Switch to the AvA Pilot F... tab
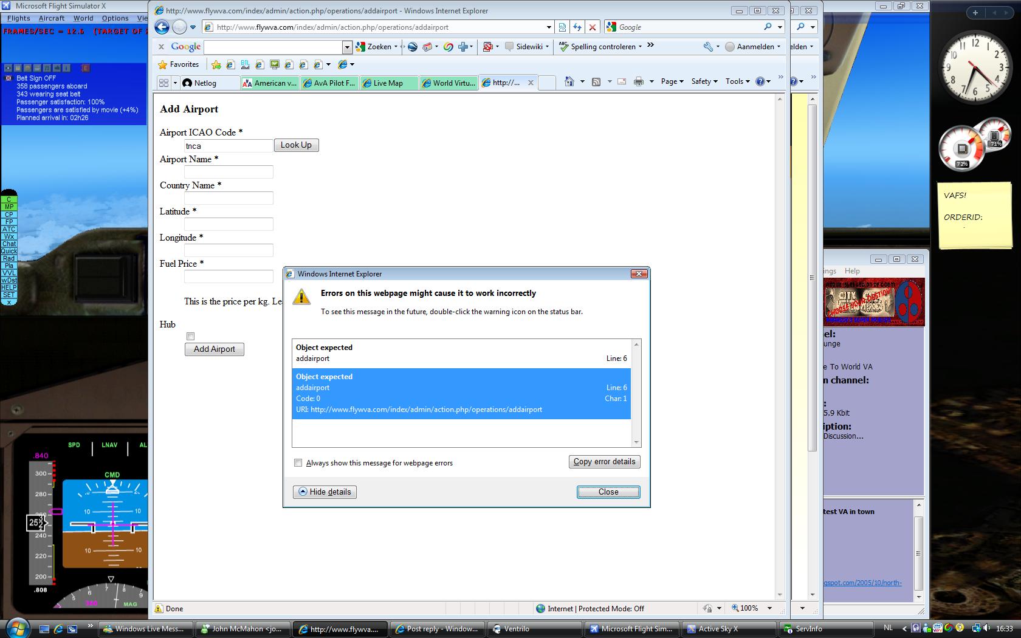Viewport: 1021px width, 638px height. point(329,83)
